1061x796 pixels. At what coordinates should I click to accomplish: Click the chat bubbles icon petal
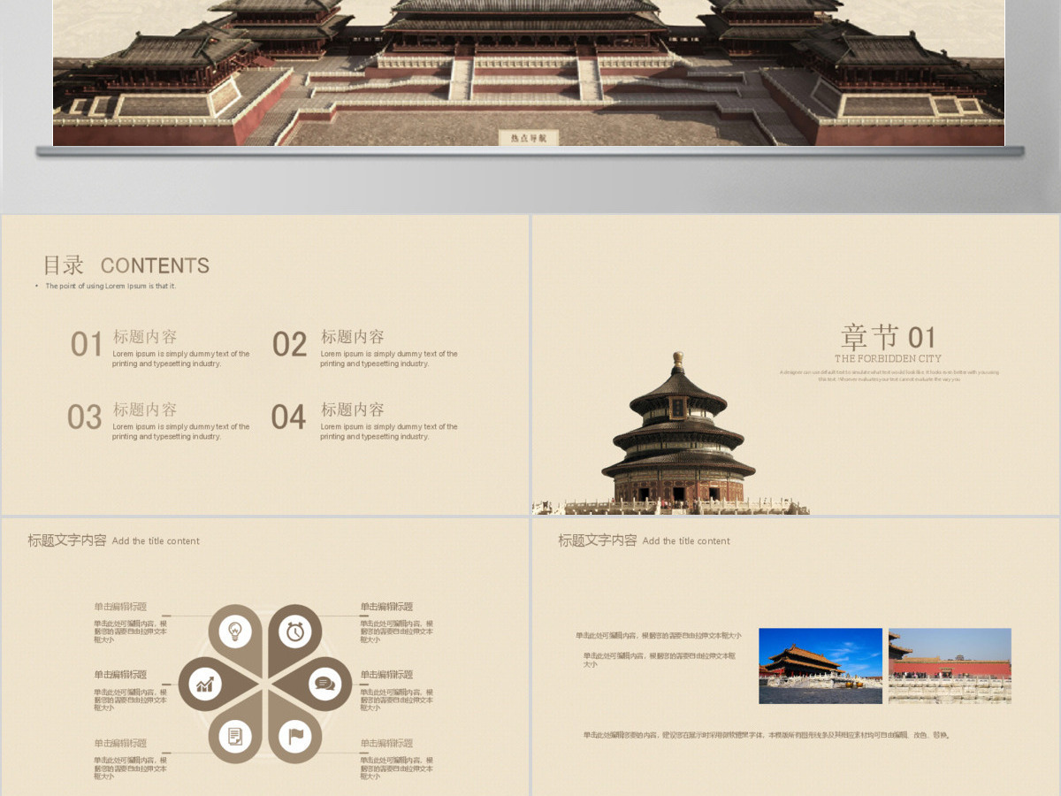click(324, 684)
